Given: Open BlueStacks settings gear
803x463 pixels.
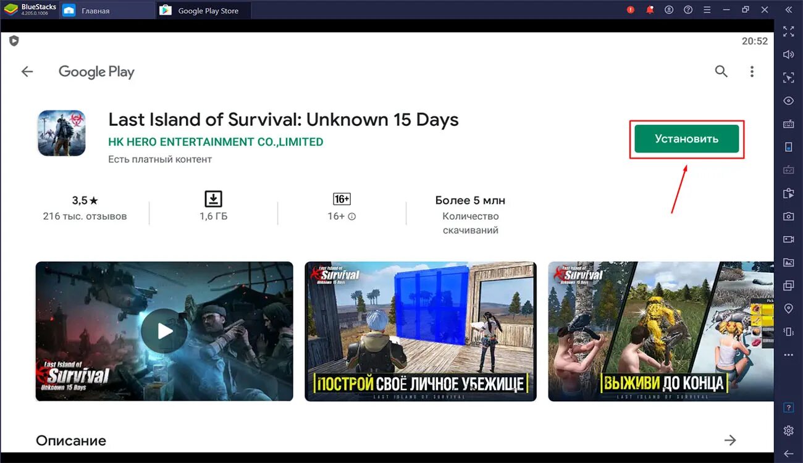Looking at the screenshot, I should [788, 431].
